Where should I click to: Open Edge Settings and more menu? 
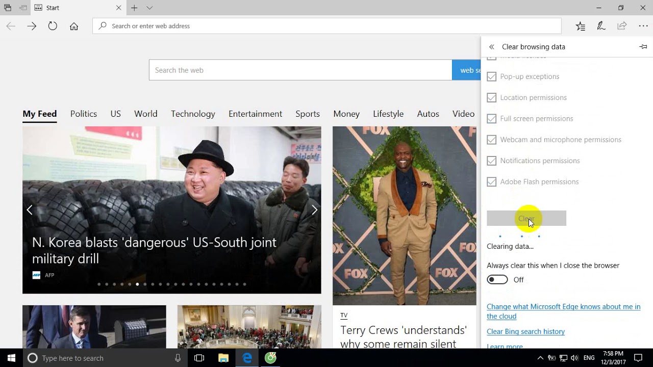click(643, 26)
